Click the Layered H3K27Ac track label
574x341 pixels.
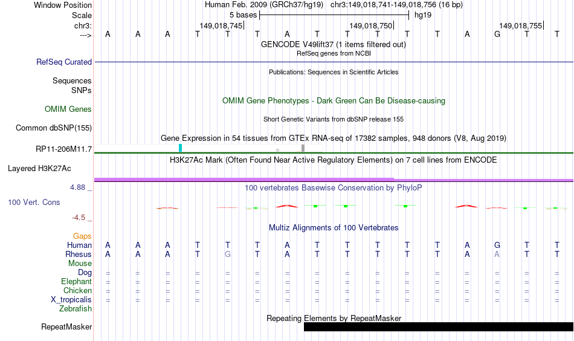[x=39, y=169]
